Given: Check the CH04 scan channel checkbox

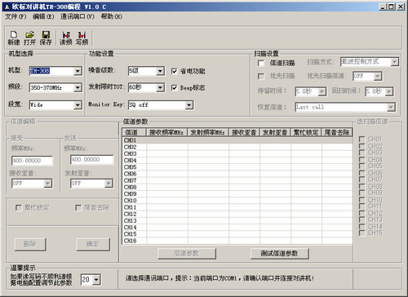Looking at the screenshot, I should tap(361, 159).
